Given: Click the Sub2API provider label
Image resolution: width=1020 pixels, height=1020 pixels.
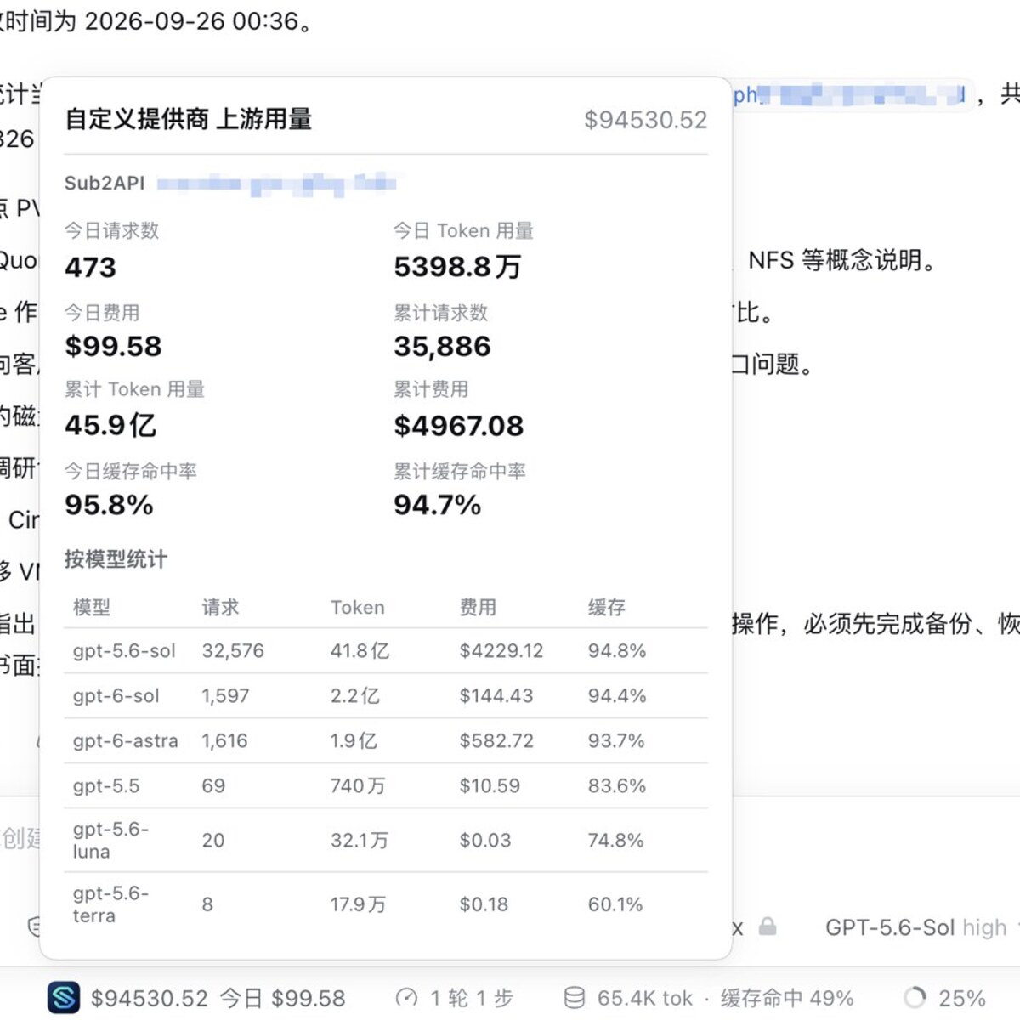Looking at the screenshot, I should pos(105,183).
